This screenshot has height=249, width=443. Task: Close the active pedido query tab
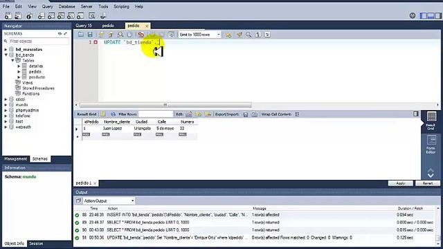(147, 26)
